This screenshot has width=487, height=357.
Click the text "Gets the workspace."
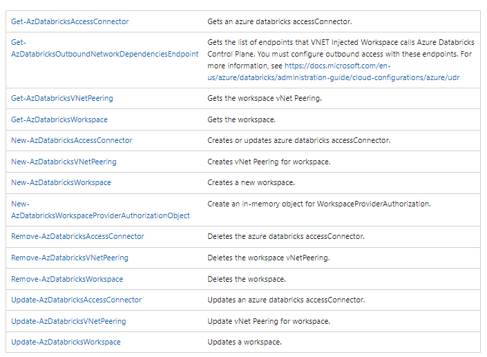click(241, 119)
